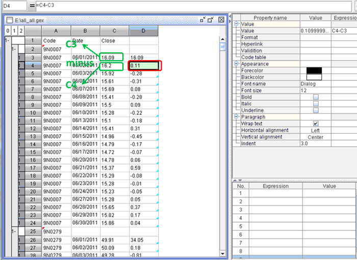The height and width of the screenshot is (260, 357).
Task: Click the iconify button of the all_all.gex window
Action: point(203,20)
